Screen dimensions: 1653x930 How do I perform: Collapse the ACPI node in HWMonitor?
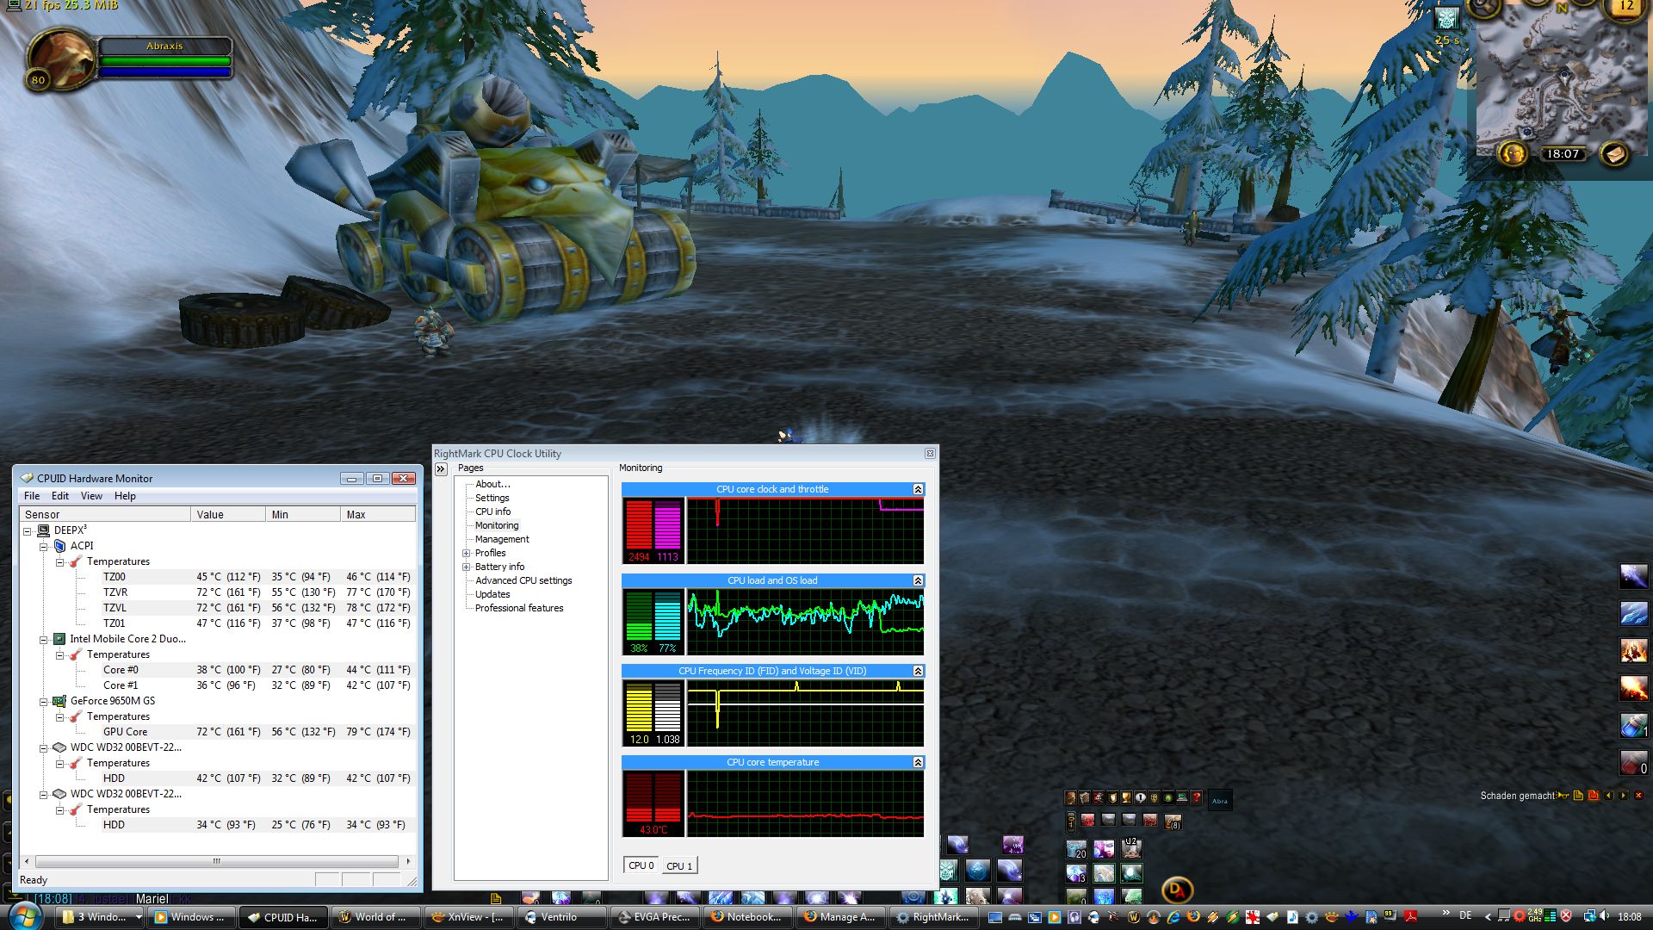43,547
